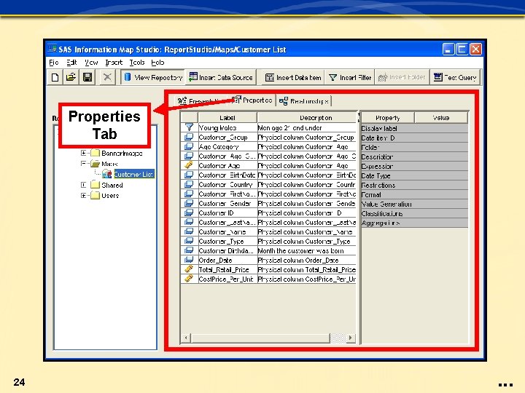
Task: Click the New document toolbar icon
Action: click(55, 77)
